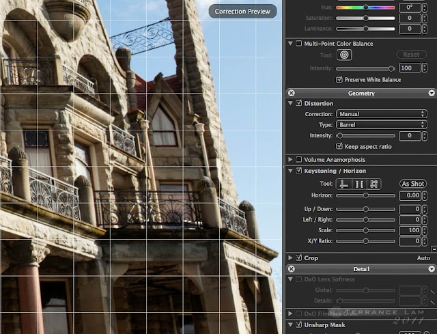The height and width of the screenshot is (334, 437).
Task: Select the force parallels keystoning tool
Action: (358, 184)
